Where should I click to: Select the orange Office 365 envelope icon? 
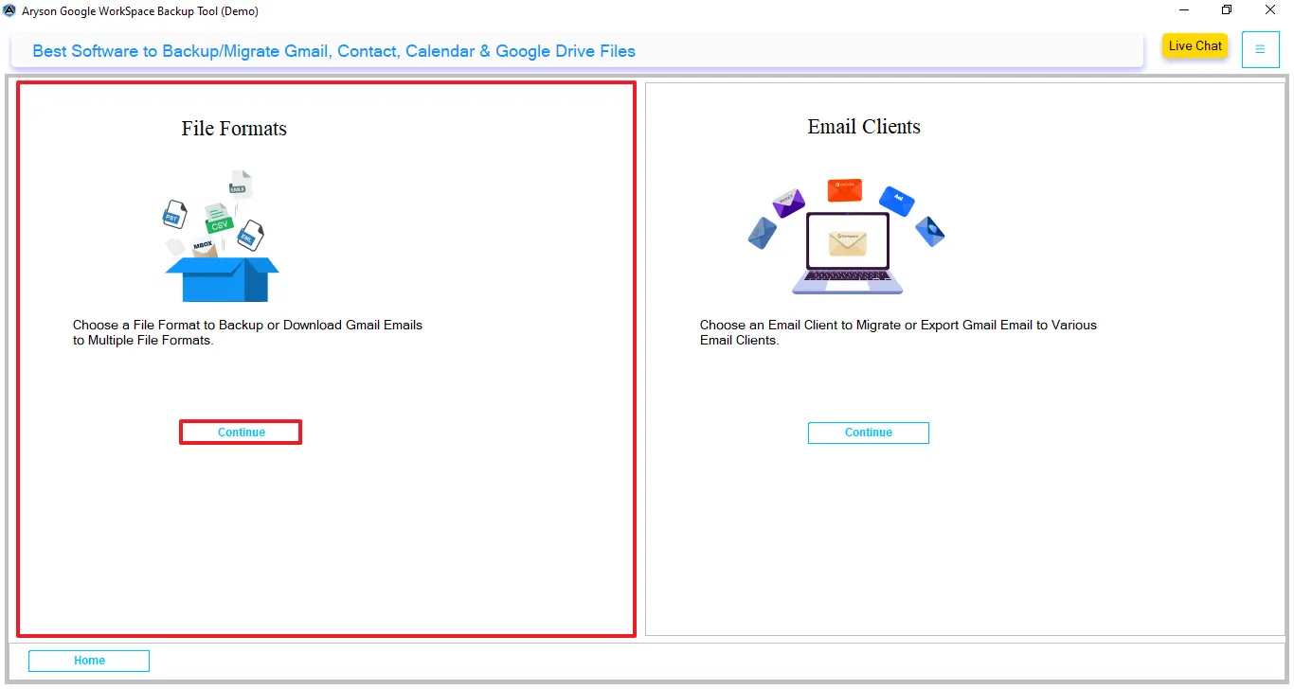click(845, 190)
